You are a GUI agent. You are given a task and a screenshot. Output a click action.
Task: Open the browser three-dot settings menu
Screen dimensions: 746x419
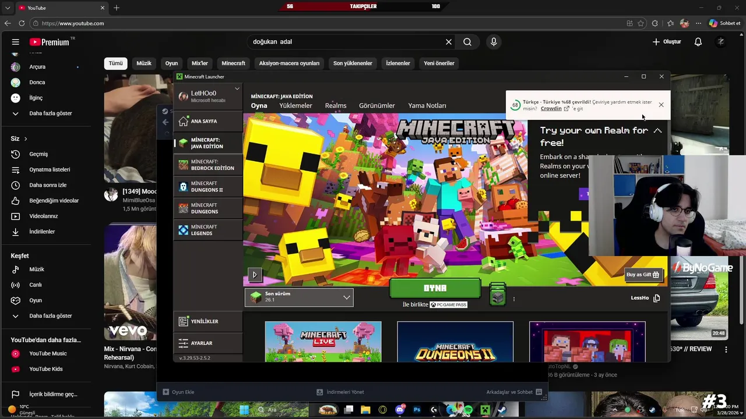(x=698, y=23)
